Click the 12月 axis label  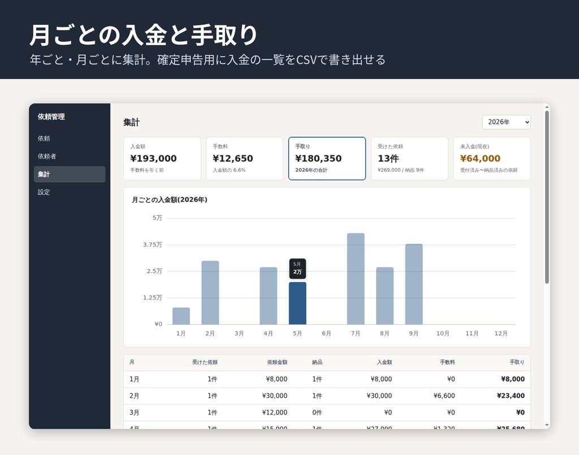501,333
